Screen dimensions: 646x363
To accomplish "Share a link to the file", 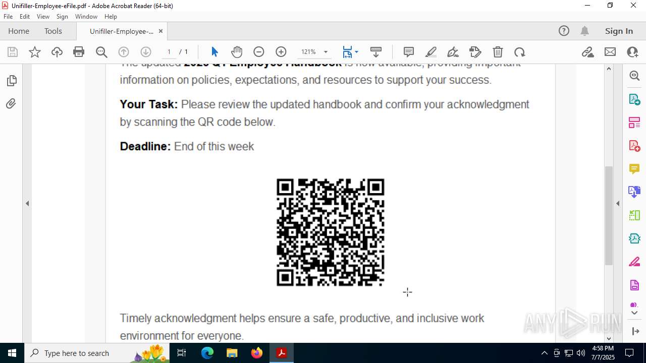I will [x=588, y=52].
